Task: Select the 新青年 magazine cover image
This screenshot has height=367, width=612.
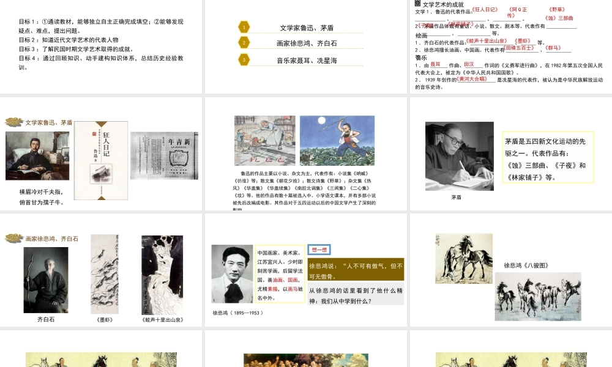Action: click(x=164, y=155)
